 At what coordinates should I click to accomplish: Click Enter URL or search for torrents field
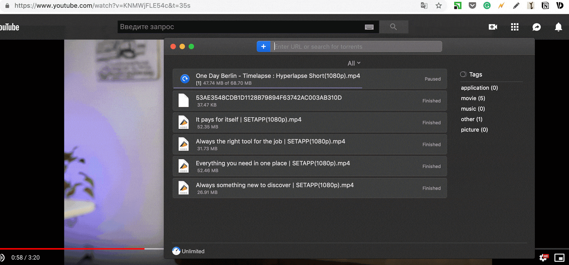click(x=356, y=47)
